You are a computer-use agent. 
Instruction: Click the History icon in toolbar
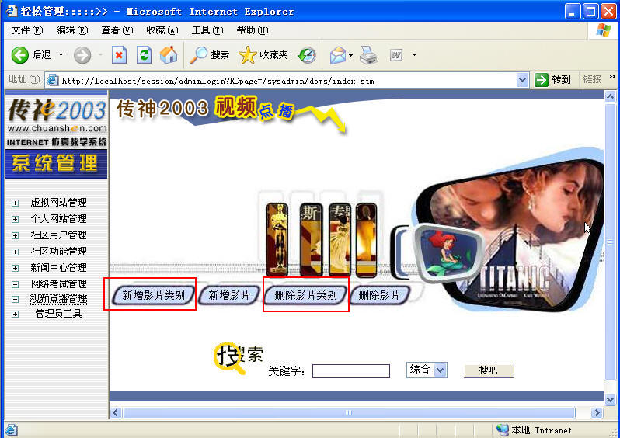point(308,55)
